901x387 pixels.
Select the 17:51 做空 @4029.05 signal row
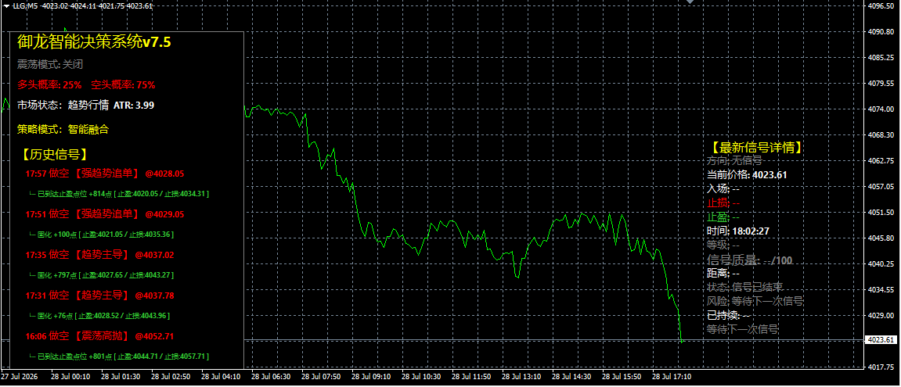pos(105,213)
